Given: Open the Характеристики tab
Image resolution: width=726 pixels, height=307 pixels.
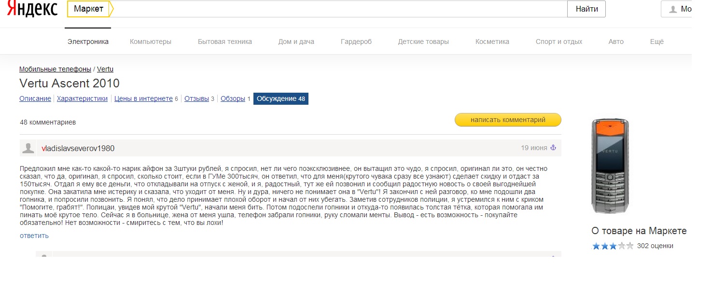Looking at the screenshot, I should pyautogui.click(x=82, y=98).
